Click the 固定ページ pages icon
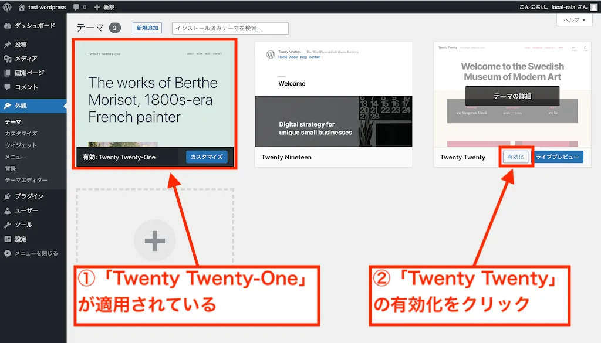Image resolution: width=601 pixels, height=343 pixels. click(x=7, y=73)
